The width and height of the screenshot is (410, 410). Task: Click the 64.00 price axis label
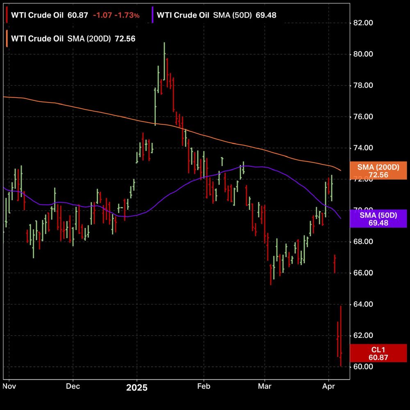click(363, 304)
